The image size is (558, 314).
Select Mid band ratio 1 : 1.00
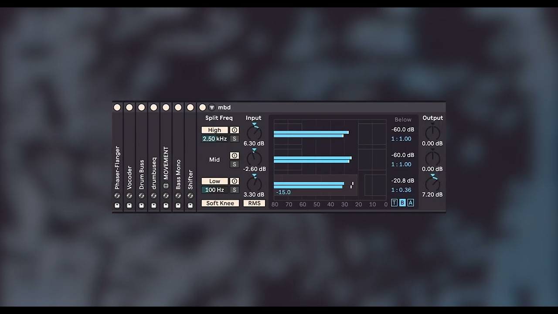pyautogui.click(x=401, y=164)
